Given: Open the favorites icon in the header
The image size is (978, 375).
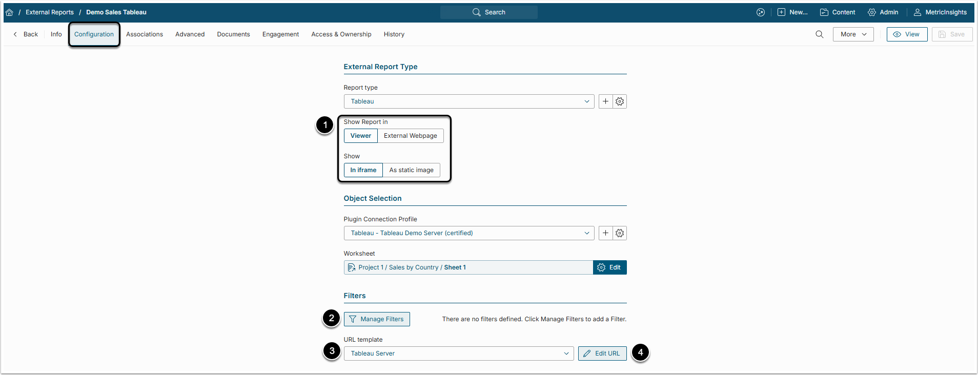Looking at the screenshot, I should pos(761,12).
